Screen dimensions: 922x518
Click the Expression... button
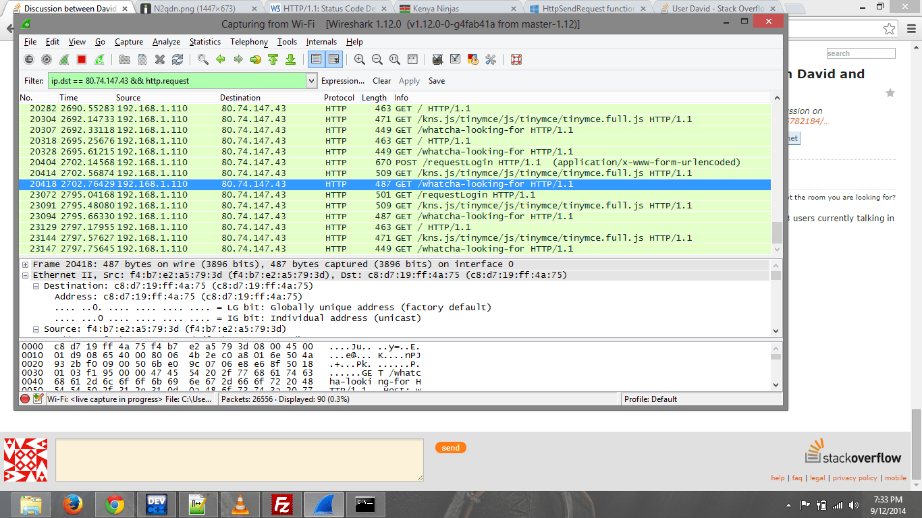click(x=343, y=81)
